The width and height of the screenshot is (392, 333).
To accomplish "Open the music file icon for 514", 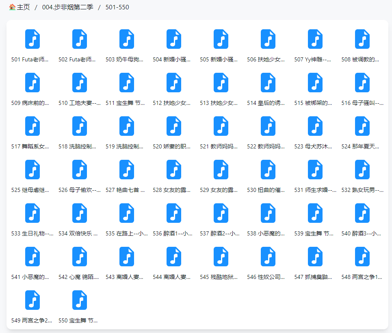I will coord(268,83).
